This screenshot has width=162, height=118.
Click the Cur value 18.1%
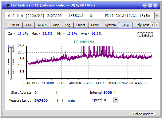[23, 33]
